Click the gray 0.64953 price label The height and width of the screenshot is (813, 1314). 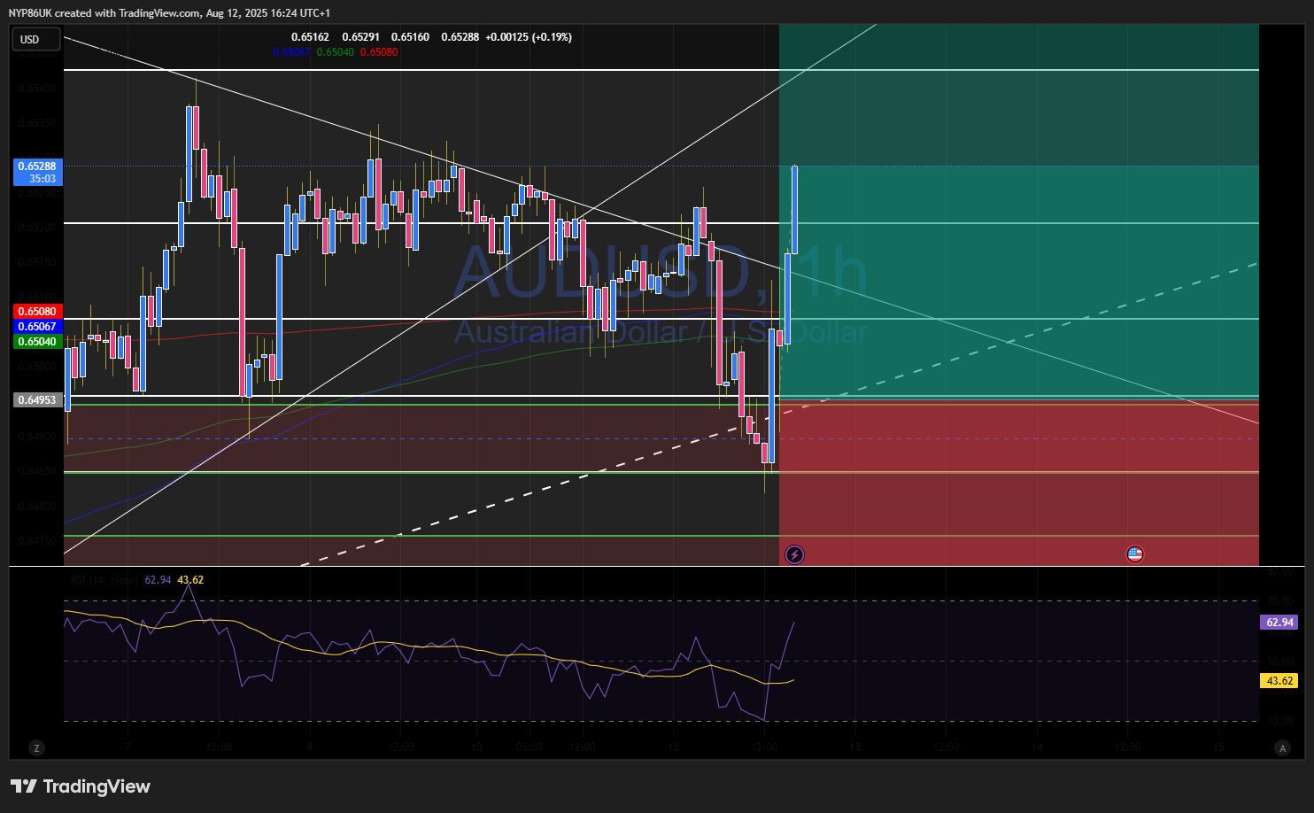point(38,400)
